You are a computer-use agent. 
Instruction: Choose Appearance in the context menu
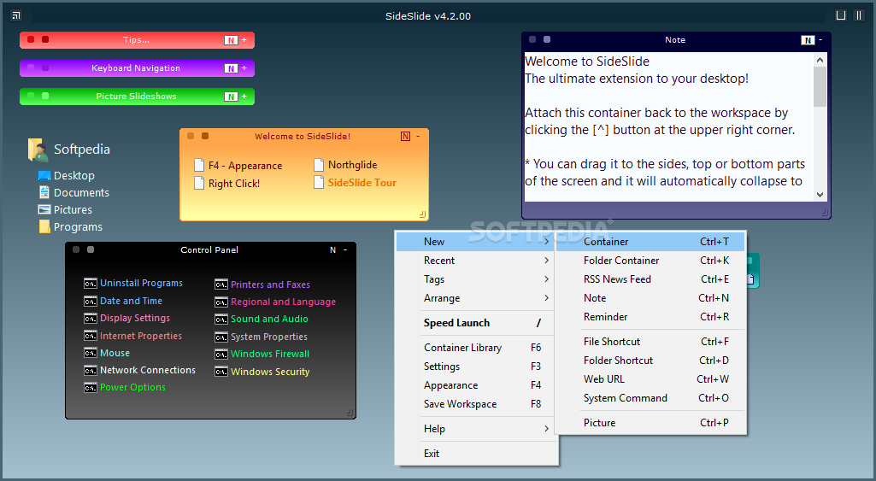tap(475, 385)
